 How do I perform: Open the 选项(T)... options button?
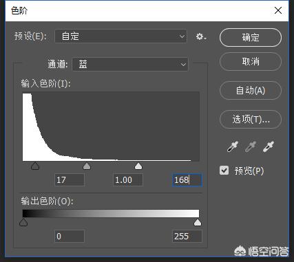coord(251,119)
